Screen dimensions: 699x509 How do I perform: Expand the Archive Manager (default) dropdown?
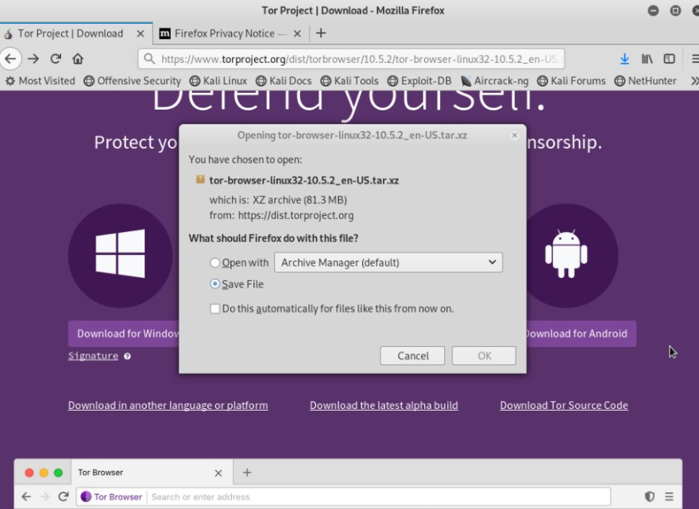click(x=388, y=262)
